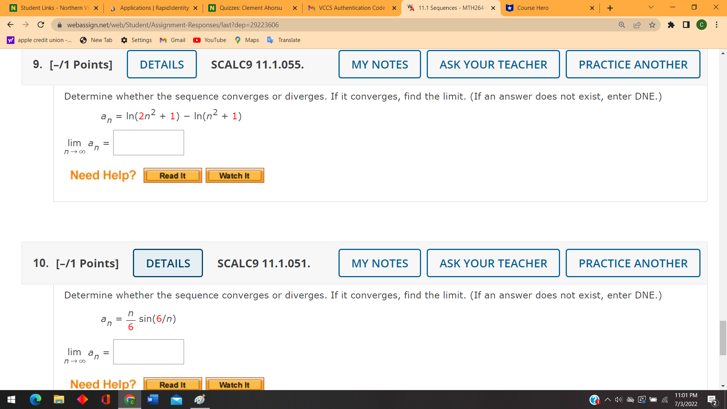Switch to Quizzes: Clement Ahorsu tab
727x409 pixels.
250,8
